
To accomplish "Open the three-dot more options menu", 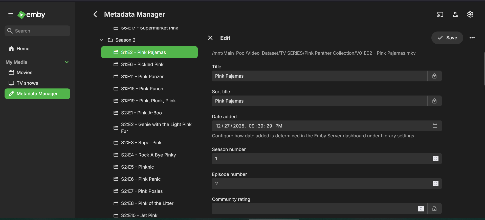I will click(472, 38).
